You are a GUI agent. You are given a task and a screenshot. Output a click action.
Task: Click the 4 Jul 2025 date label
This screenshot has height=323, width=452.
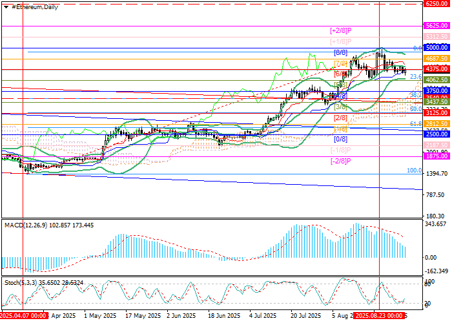pos(263,315)
